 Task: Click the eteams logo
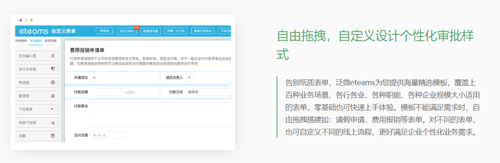click(33, 31)
